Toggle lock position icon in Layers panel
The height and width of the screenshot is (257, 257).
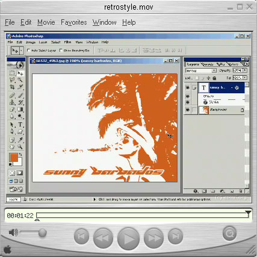point(208,78)
